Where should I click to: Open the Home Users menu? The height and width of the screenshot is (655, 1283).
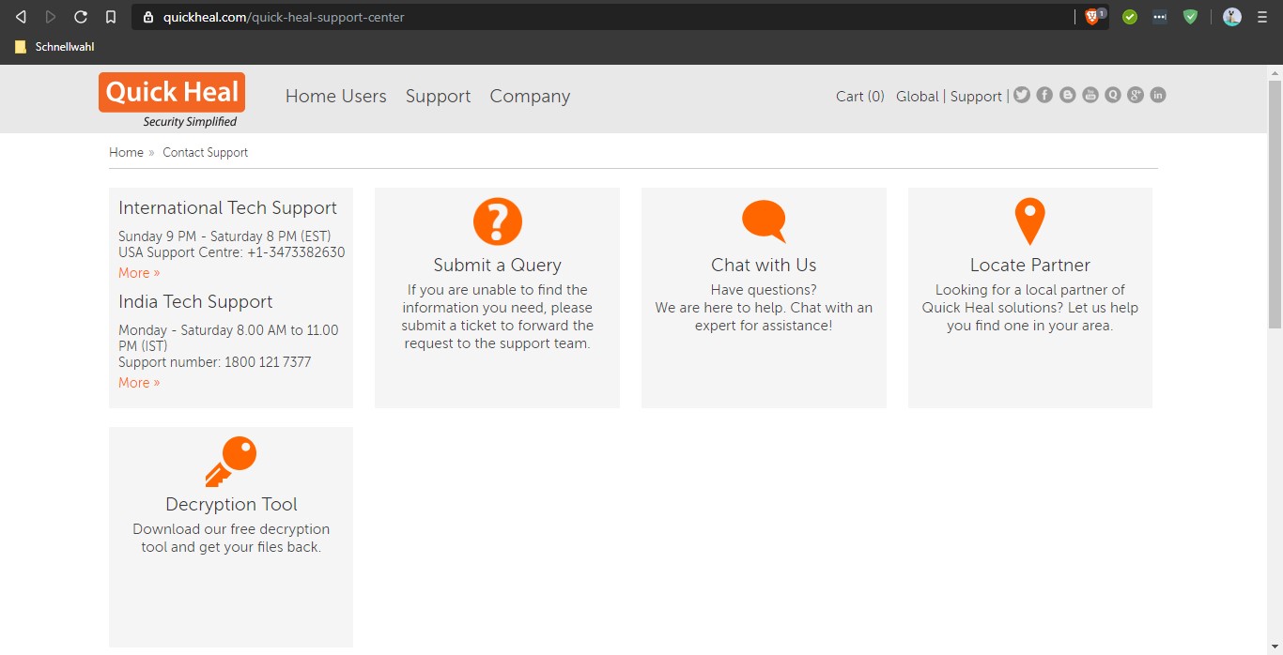pos(336,96)
